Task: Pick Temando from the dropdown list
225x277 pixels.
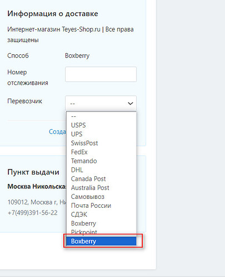Action: pyautogui.click(x=101, y=161)
